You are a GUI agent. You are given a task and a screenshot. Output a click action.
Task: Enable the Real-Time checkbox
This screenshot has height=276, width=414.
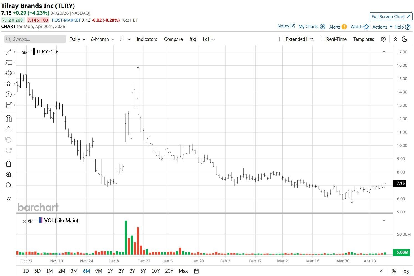322,39
